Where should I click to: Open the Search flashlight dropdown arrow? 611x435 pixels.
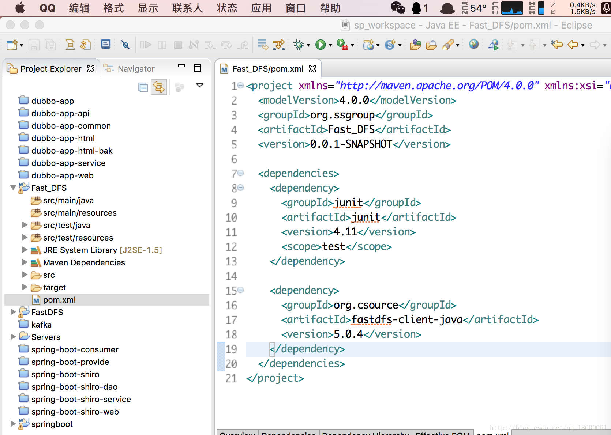click(458, 45)
